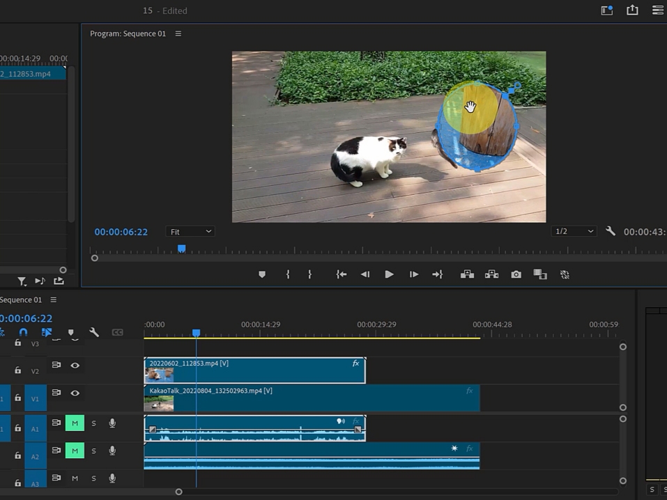Screen dimensions: 667x500
Task: Enable voice-over record on A3
Action: pyautogui.click(x=112, y=478)
